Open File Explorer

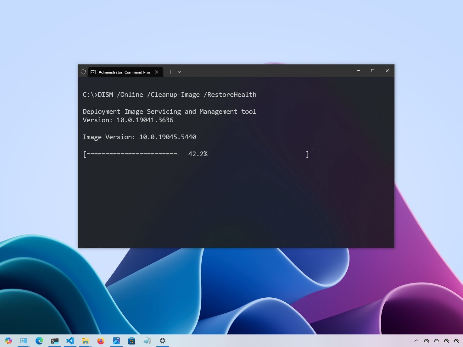85,341
